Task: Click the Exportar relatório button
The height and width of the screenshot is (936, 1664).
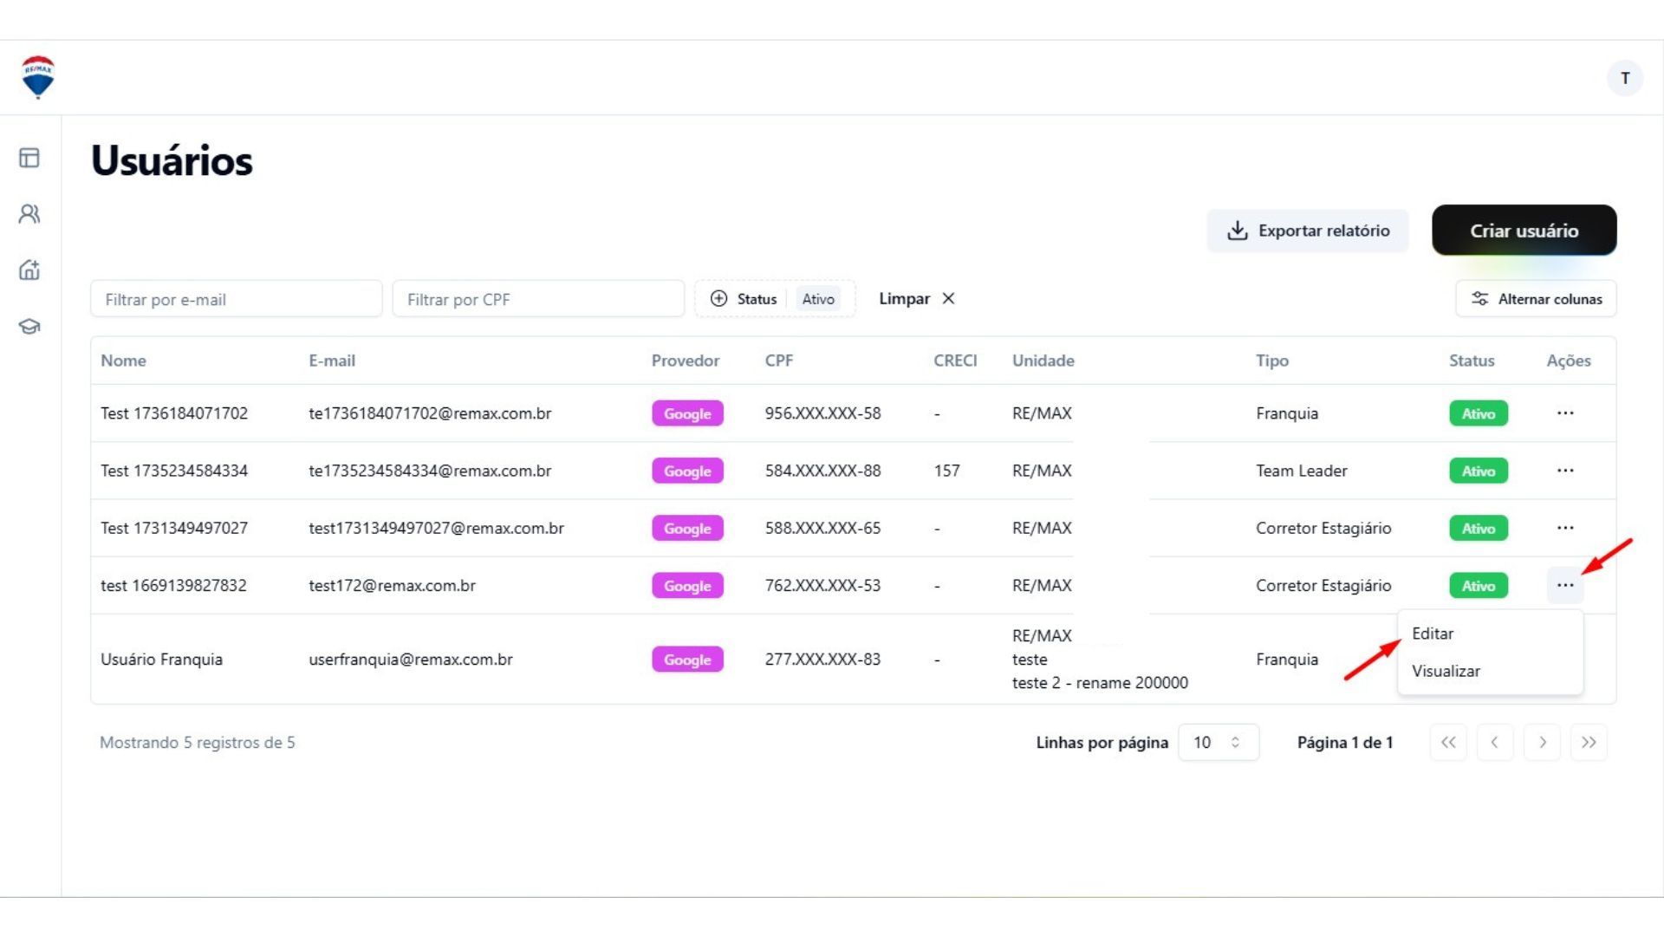Action: (x=1308, y=231)
